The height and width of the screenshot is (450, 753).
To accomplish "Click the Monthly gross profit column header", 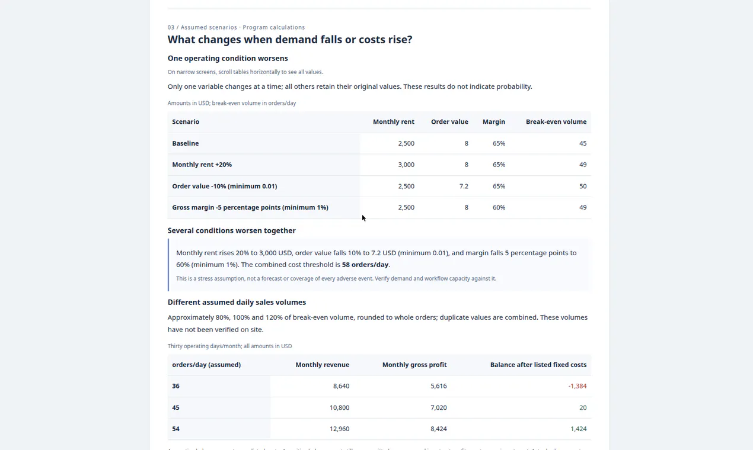I will 414,365.
